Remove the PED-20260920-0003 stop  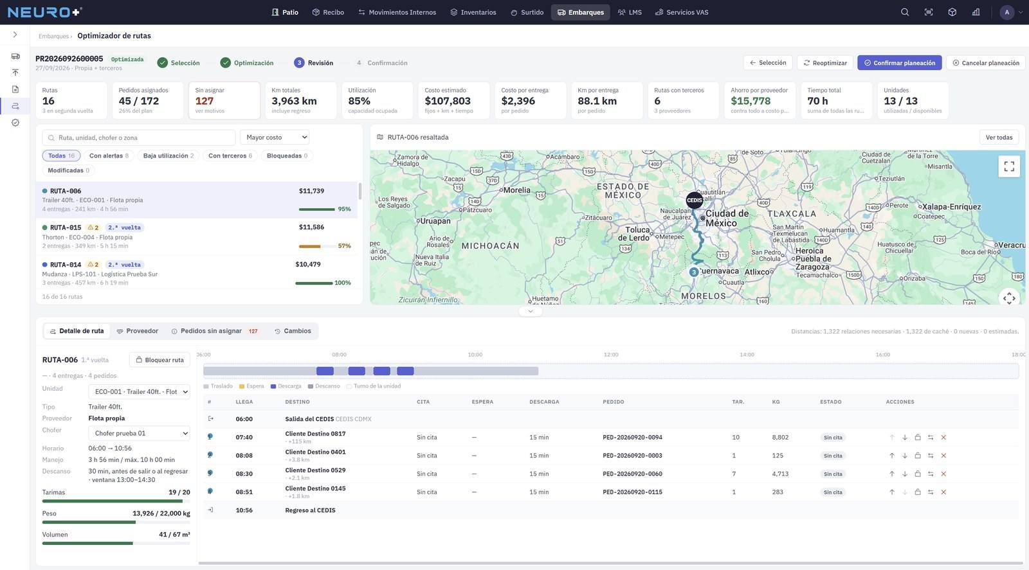click(x=943, y=456)
